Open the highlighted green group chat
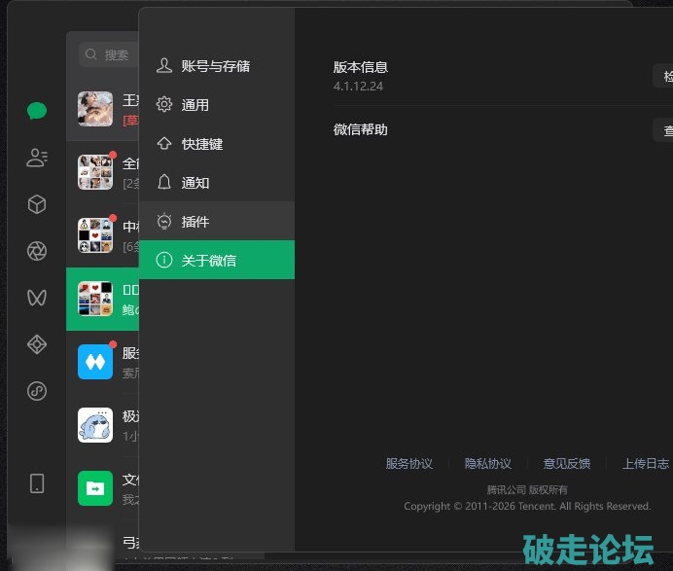 pyautogui.click(x=102, y=299)
